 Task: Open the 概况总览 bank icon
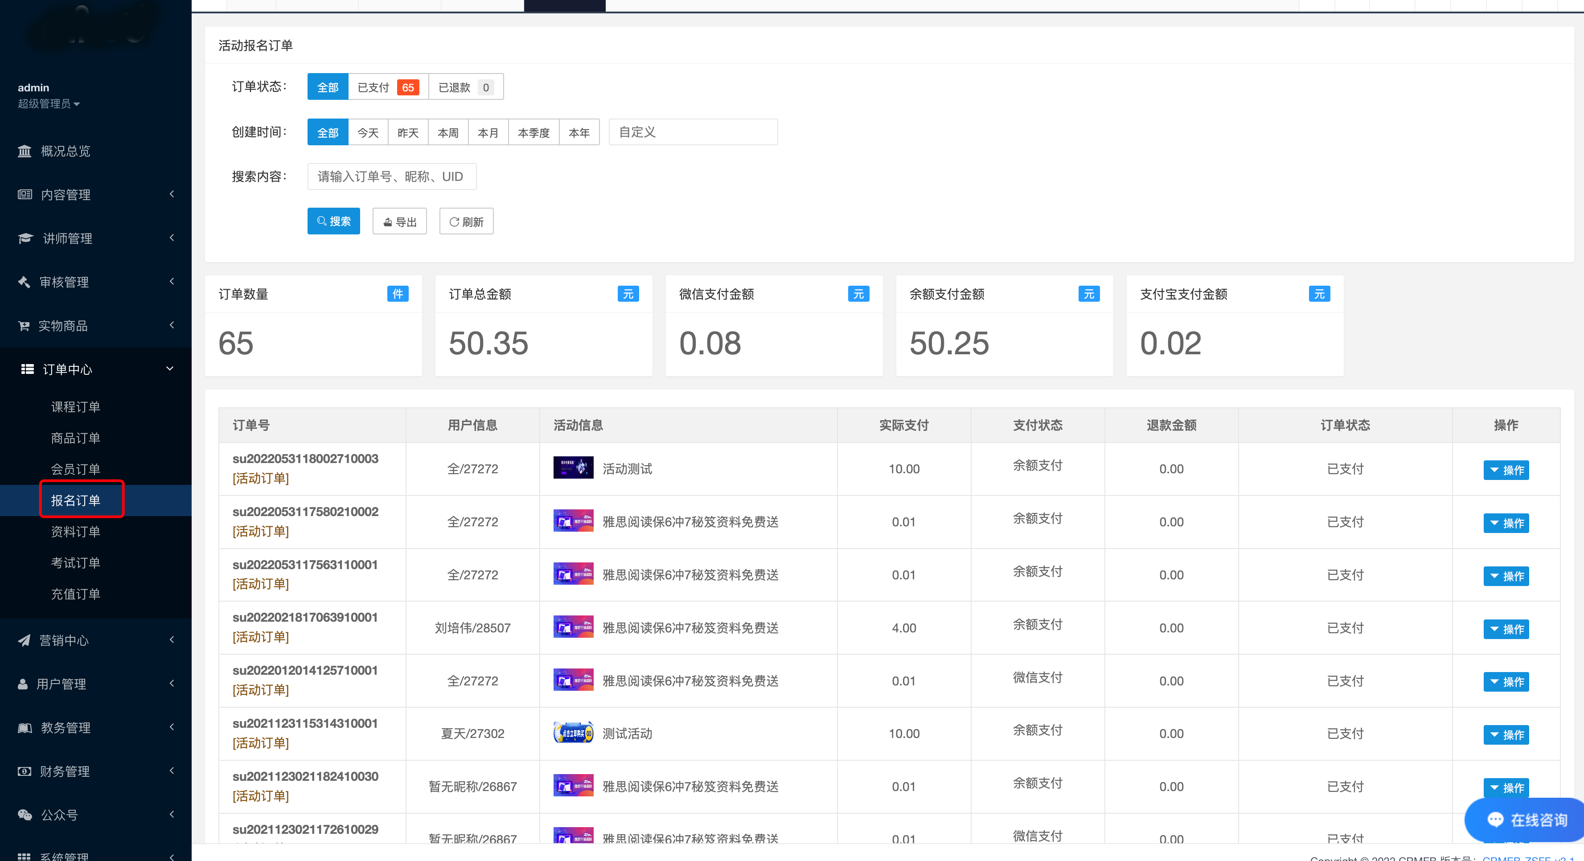pyautogui.click(x=25, y=151)
